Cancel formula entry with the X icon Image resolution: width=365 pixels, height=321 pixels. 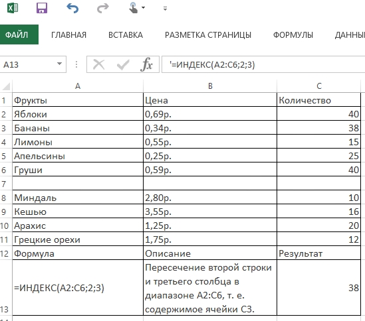tap(98, 64)
